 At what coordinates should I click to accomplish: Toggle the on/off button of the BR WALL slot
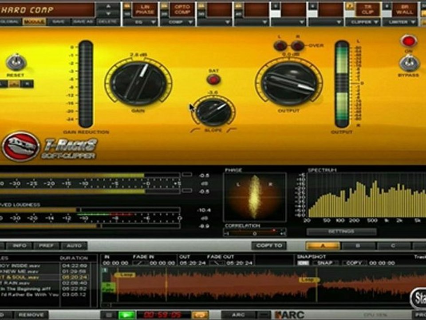pyautogui.click(x=387, y=6)
